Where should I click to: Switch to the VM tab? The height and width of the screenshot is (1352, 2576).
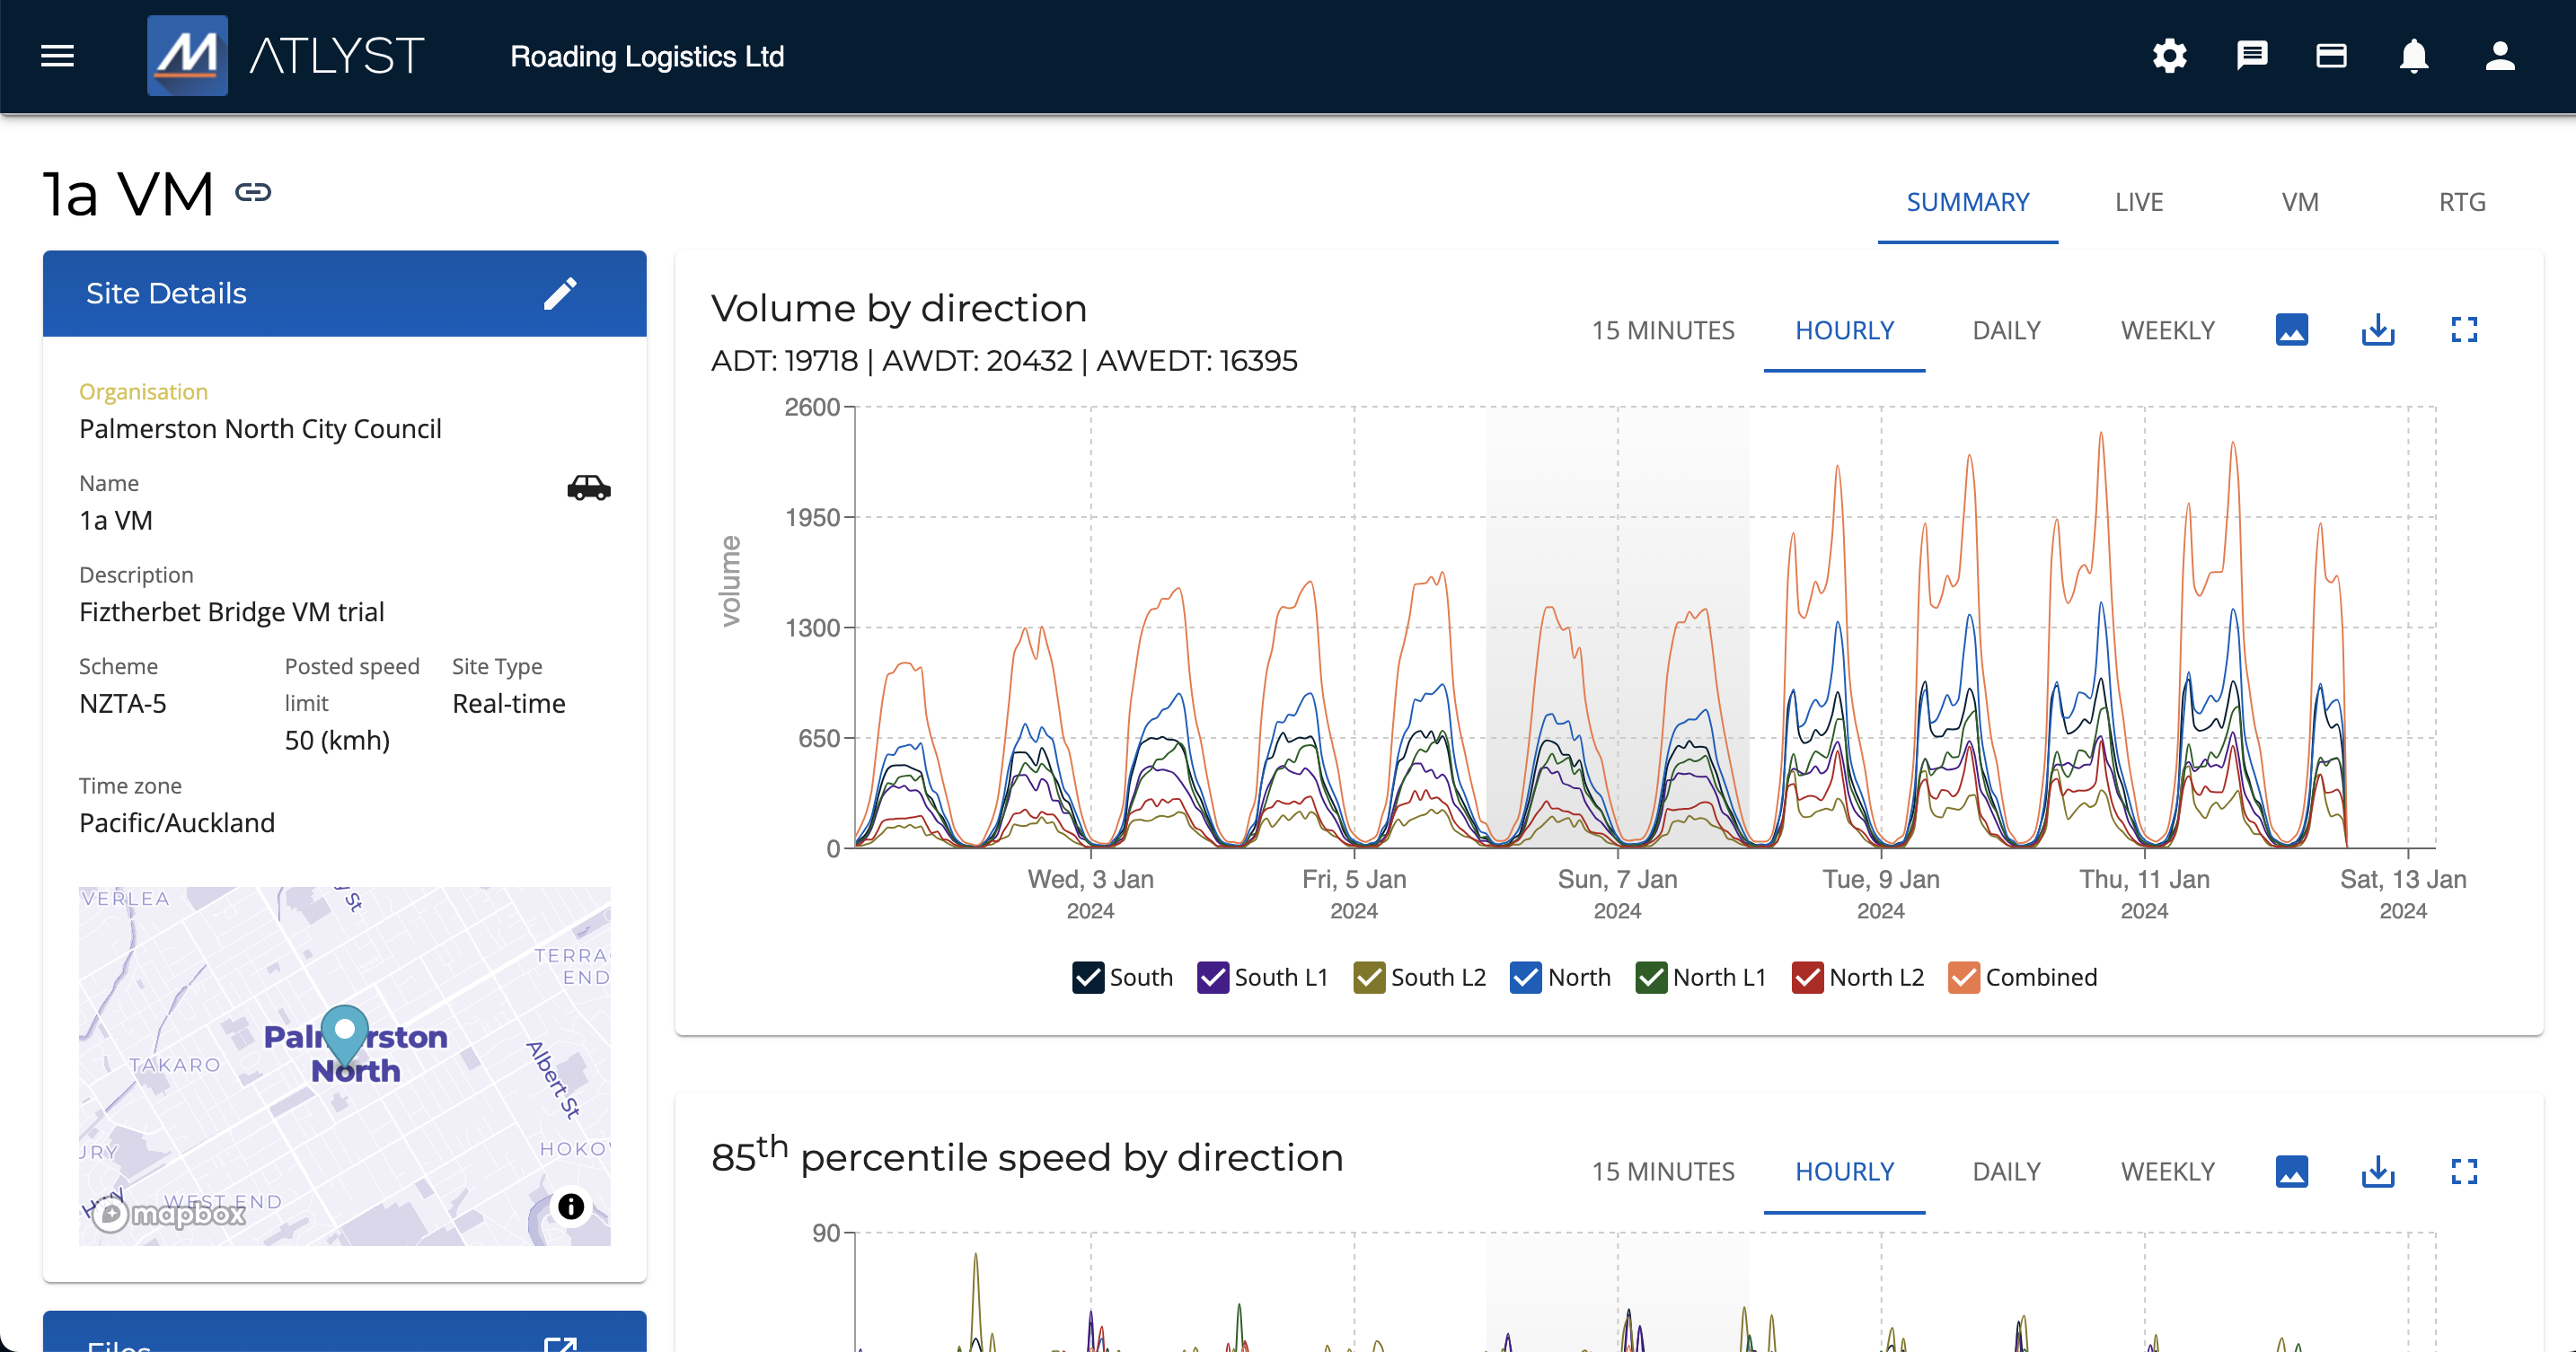coord(2299,202)
